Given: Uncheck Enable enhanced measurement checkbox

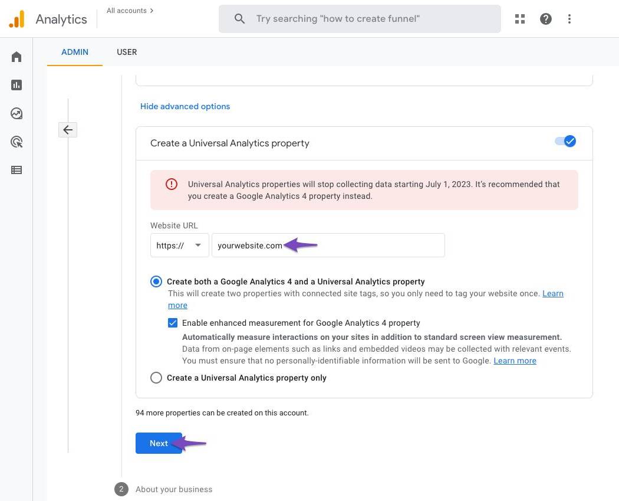Looking at the screenshot, I should pyautogui.click(x=173, y=323).
